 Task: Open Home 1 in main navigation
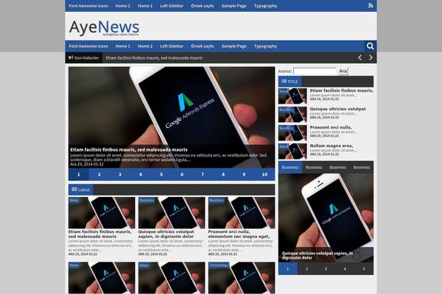[122, 46]
